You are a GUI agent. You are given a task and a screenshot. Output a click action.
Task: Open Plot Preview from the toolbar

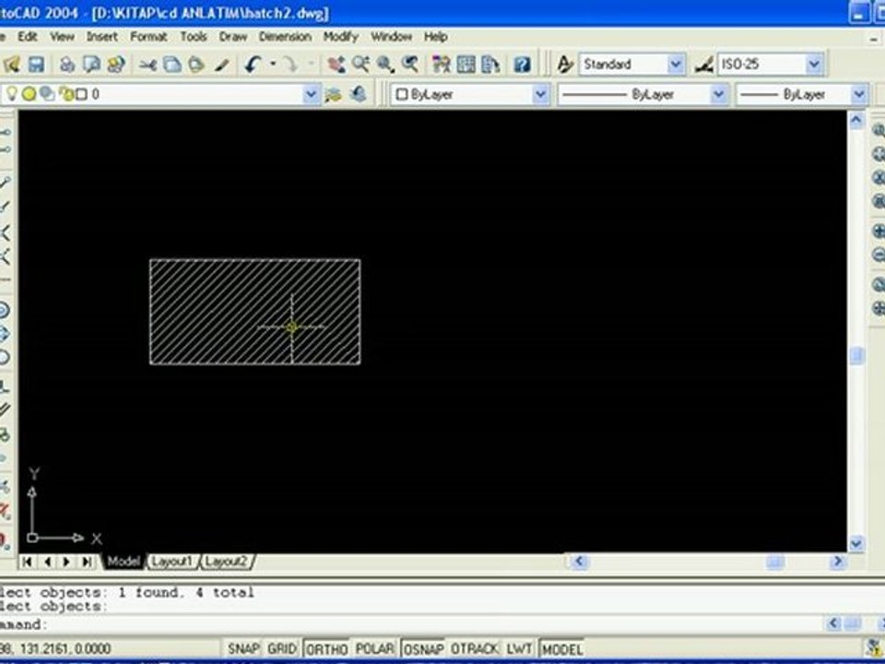click(x=91, y=65)
